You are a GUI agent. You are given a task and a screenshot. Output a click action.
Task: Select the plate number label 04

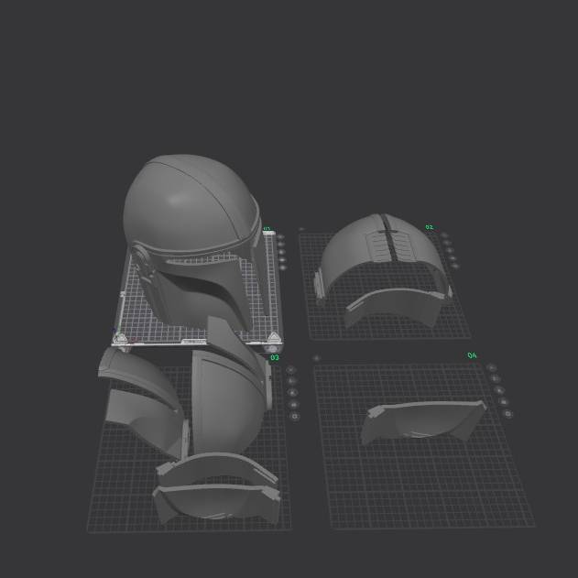(x=472, y=355)
